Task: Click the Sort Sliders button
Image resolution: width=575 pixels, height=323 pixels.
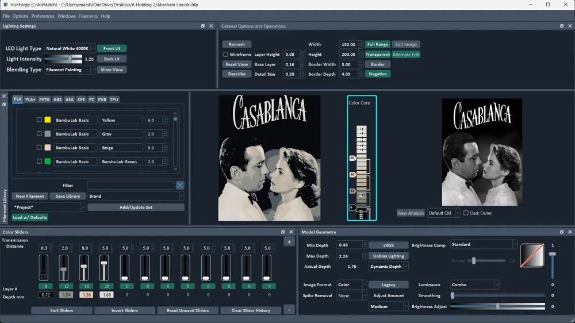Action: [62, 310]
